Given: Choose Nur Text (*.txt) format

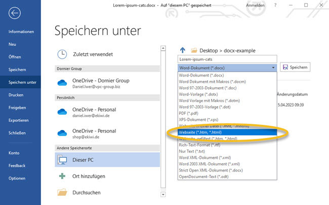Looking at the screenshot, I should point(227,151).
